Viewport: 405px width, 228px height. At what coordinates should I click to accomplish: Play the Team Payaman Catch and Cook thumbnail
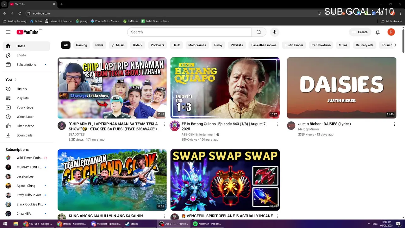click(x=112, y=180)
